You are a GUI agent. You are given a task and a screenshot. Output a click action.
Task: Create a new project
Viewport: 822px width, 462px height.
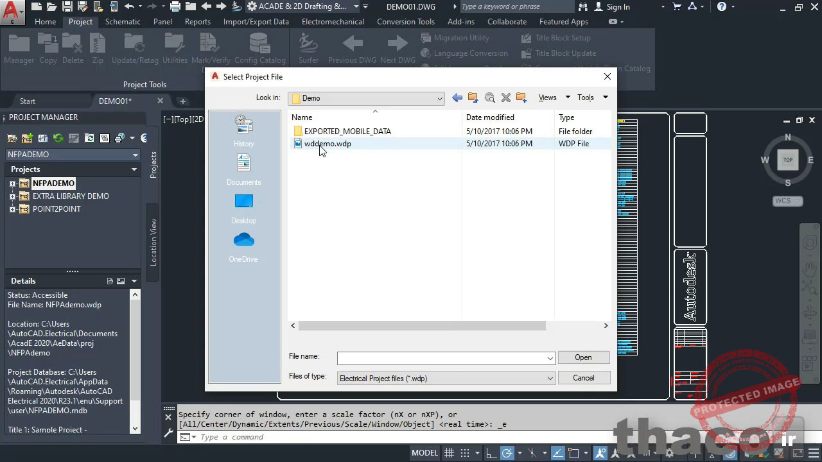(27, 138)
